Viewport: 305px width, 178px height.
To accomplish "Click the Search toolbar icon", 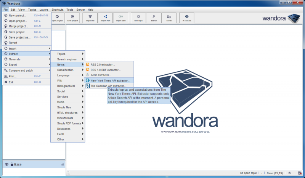I will point(154,18).
